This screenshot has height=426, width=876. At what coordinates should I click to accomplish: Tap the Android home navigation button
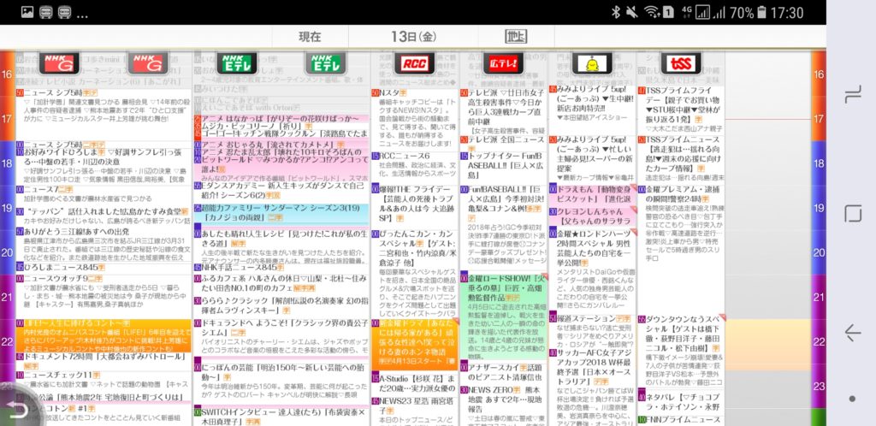point(852,213)
